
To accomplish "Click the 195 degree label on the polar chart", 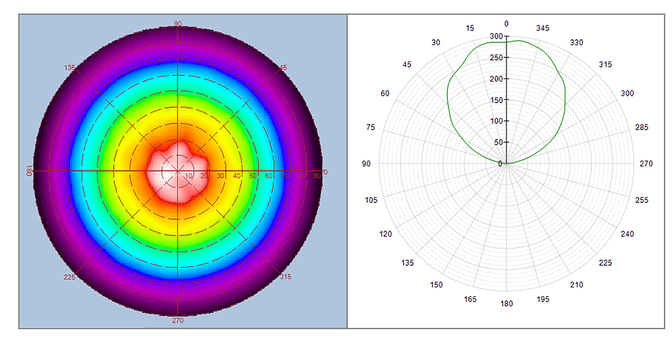I will click(543, 299).
